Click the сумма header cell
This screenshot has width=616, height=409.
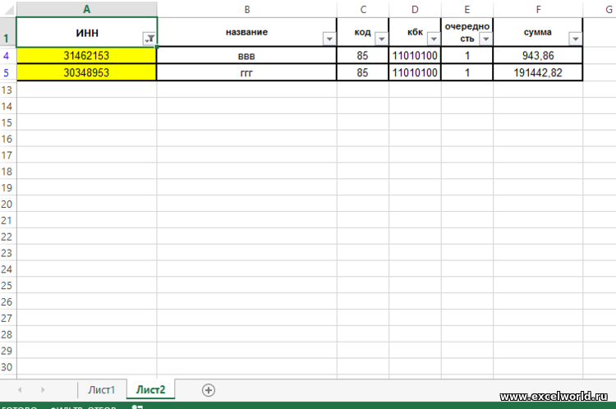click(x=538, y=32)
